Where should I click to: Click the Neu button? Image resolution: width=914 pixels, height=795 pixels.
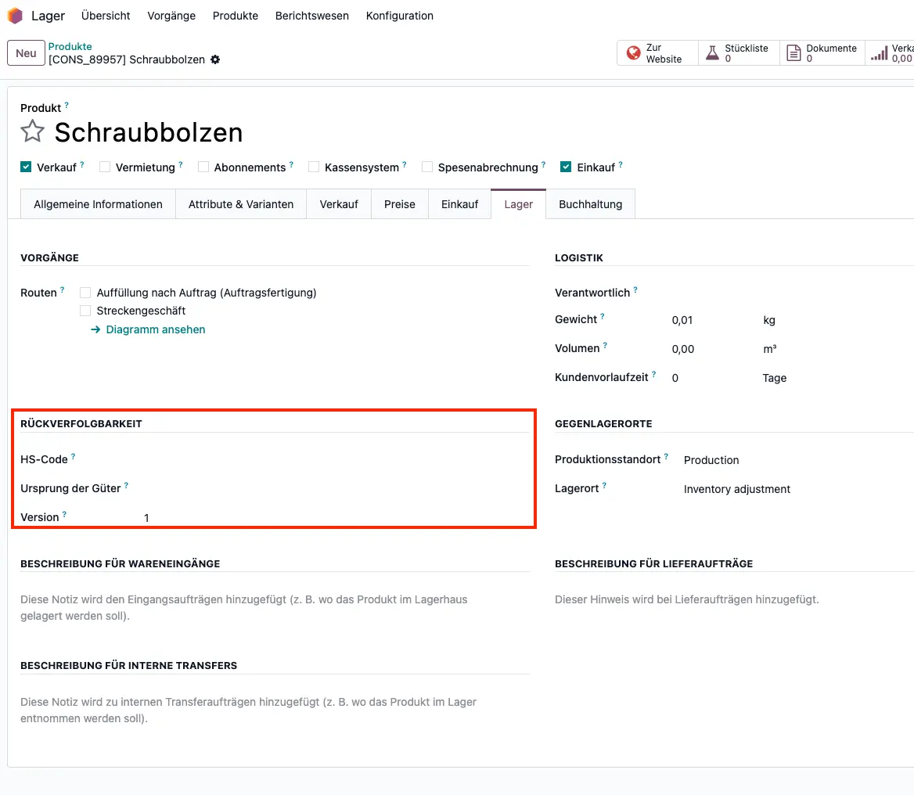pyautogui.click(x=25, y=52)
